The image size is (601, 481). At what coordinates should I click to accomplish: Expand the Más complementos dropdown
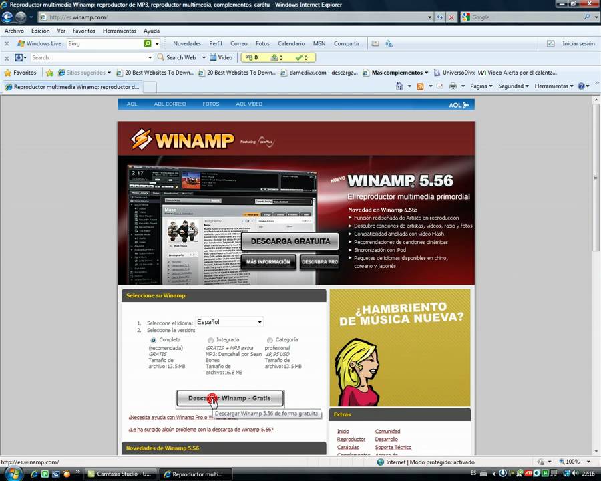(426, 73)
